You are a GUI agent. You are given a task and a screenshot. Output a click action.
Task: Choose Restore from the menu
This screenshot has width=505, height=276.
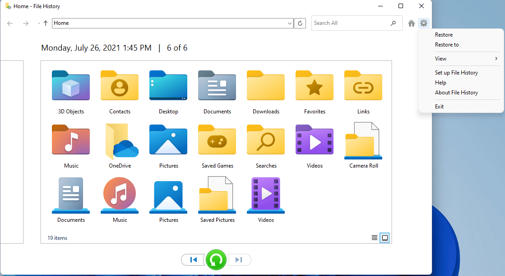click(x=444, y=35)
